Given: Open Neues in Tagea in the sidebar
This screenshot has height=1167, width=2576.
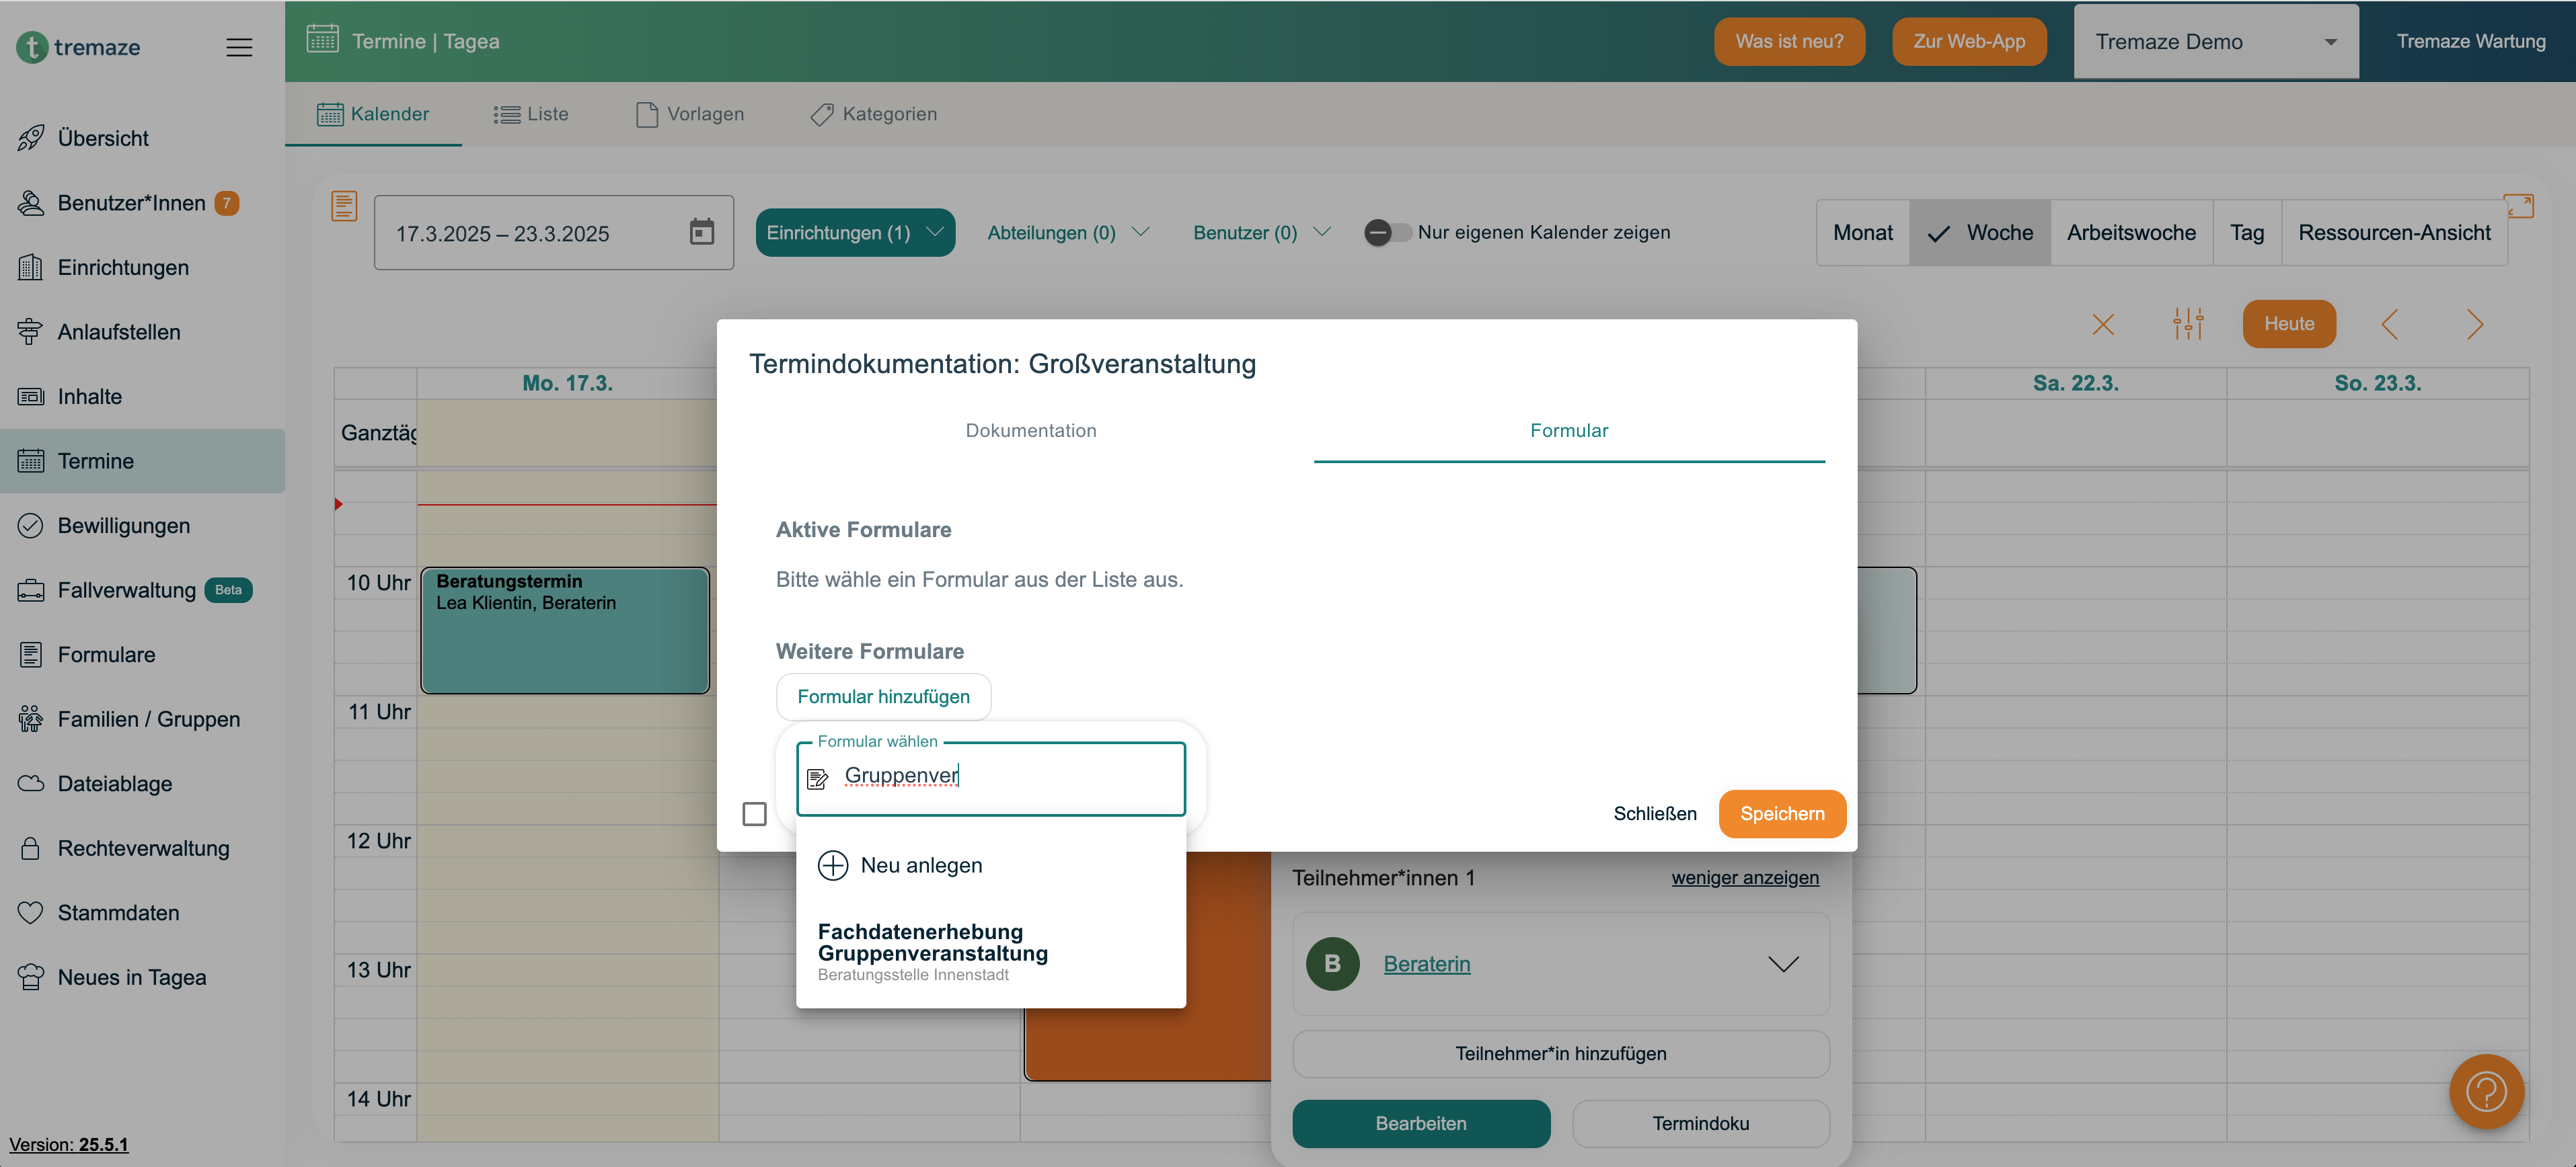Looking at the screenshot, I should click(x=142, y=977).
